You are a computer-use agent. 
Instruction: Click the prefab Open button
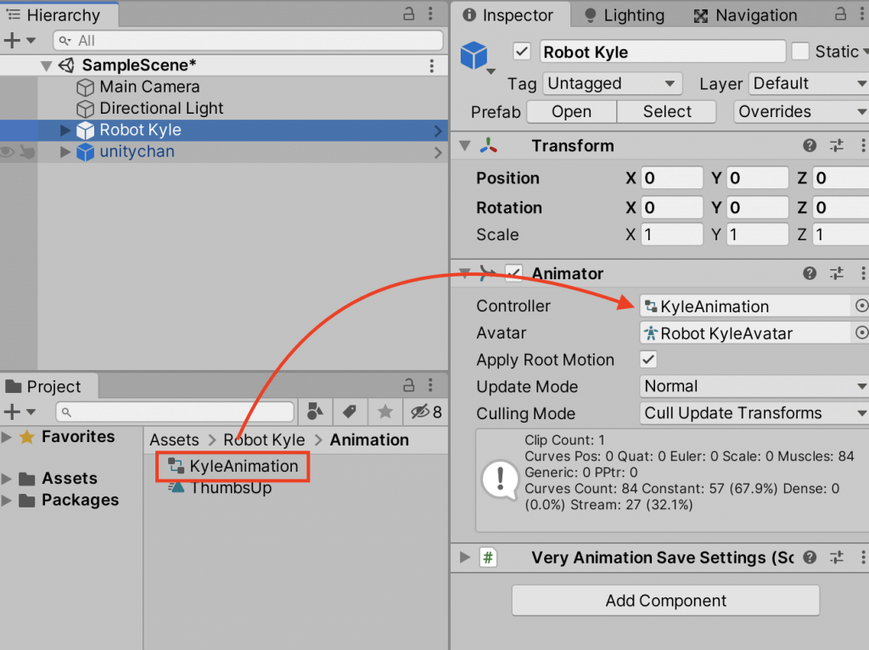coord(571,111)
